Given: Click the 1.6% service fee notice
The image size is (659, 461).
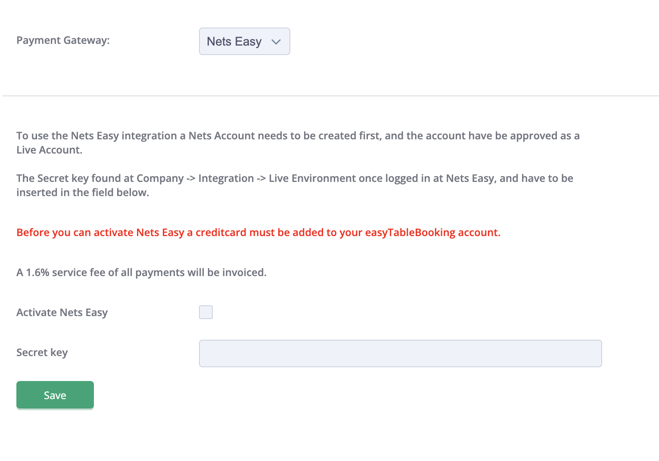Looking at the screenshot, I should [x=141, y=273].
